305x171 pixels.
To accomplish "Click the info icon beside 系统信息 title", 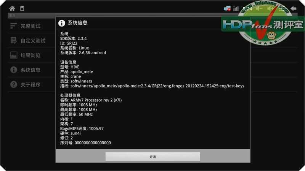I will point(62,23).
